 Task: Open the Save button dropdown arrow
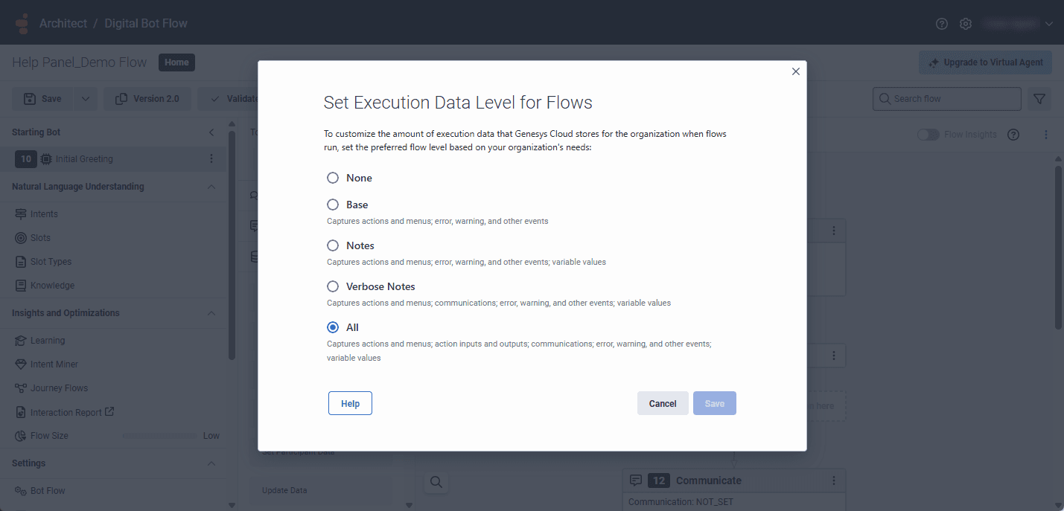[86, 98]
